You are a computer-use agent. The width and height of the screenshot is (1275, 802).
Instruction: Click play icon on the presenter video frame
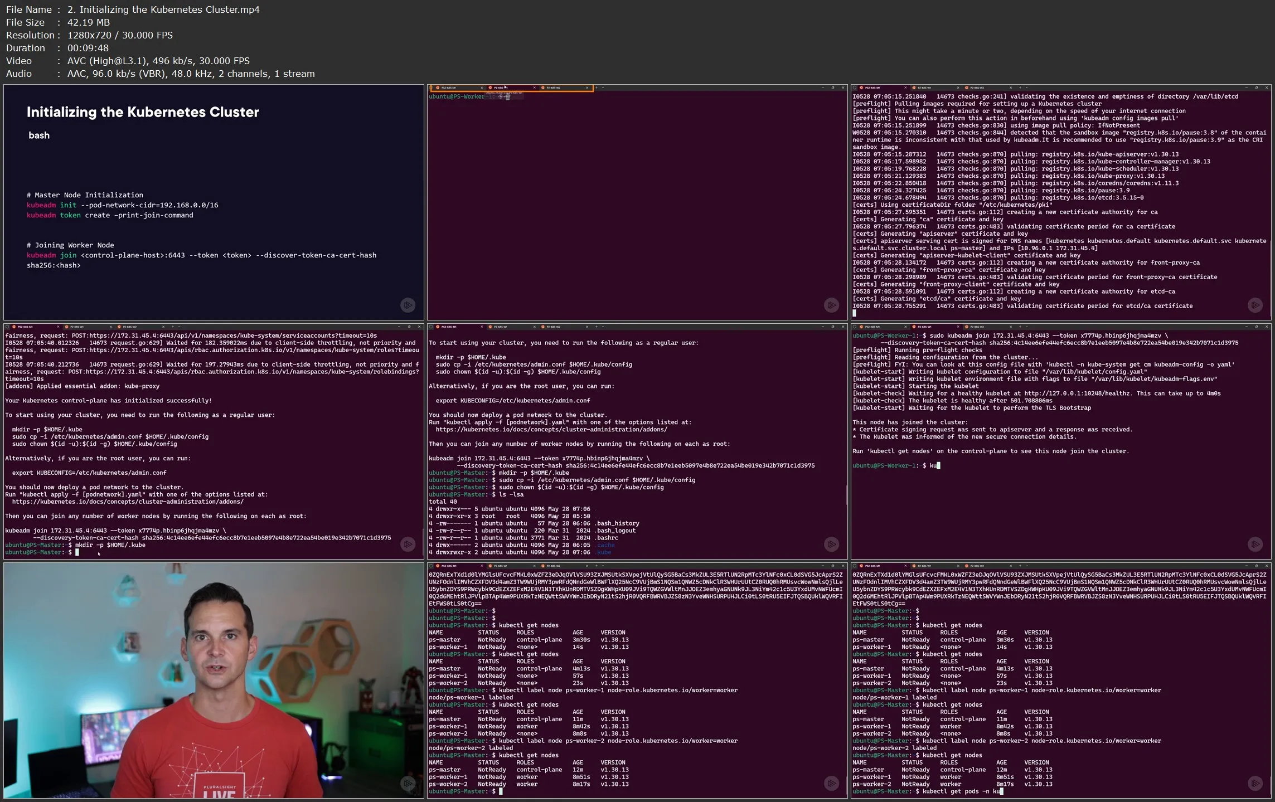[408, 783]
